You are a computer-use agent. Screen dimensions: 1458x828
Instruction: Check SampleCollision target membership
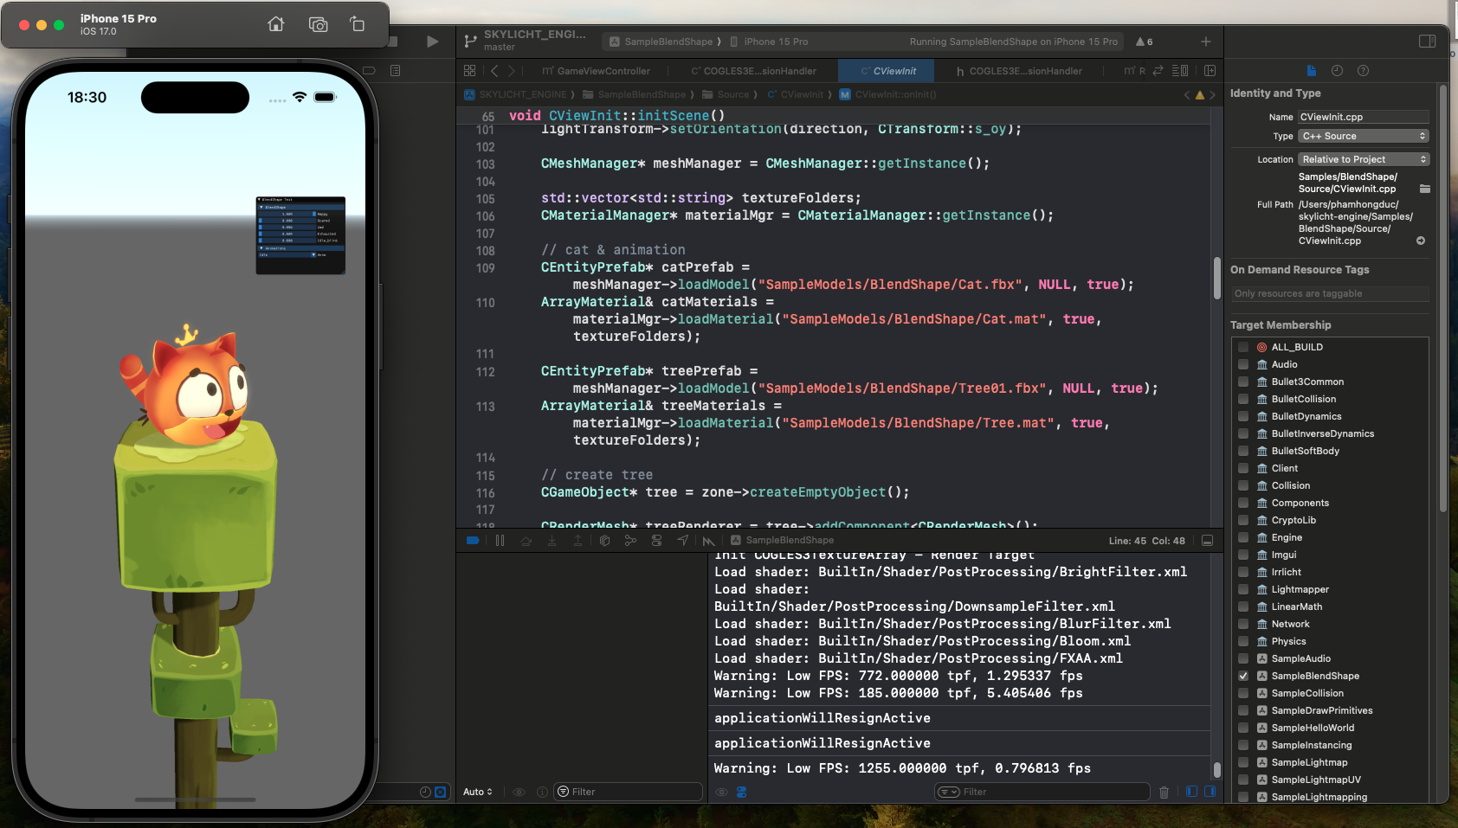(x=1243, y=693)
